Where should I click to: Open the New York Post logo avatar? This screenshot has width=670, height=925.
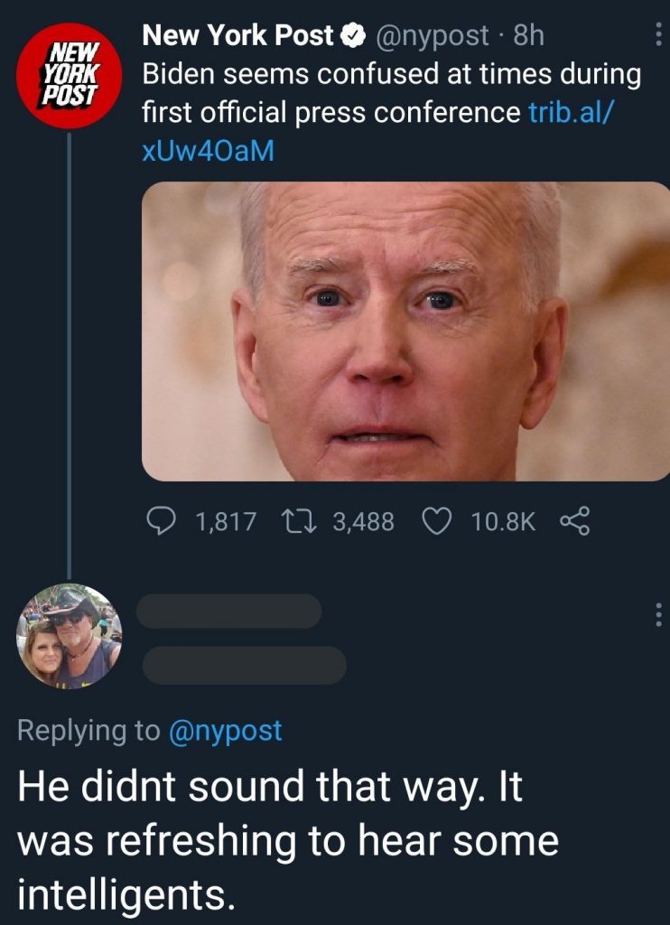(70, 73)
